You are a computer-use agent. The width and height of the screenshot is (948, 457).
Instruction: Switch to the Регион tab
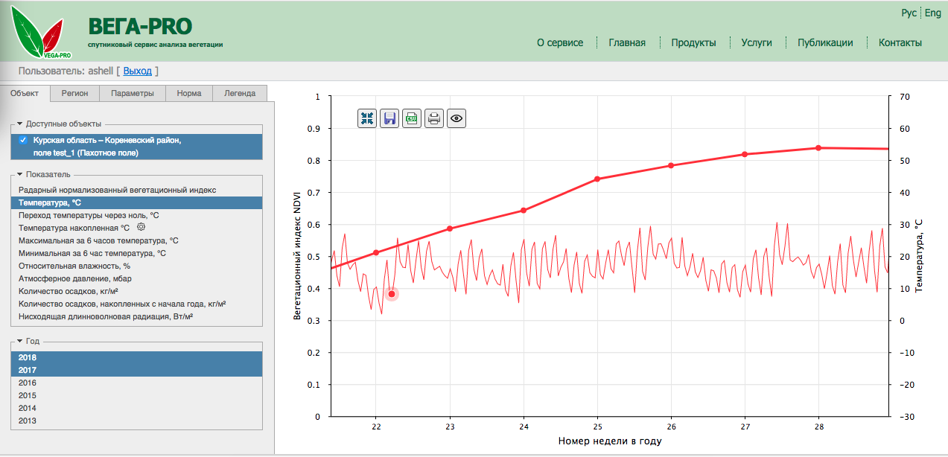(74, 93)
